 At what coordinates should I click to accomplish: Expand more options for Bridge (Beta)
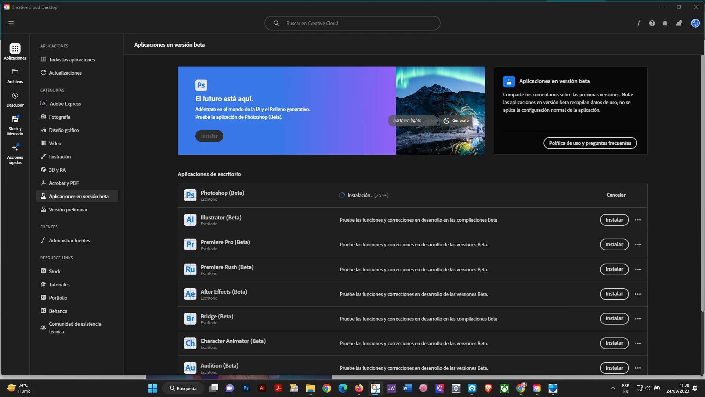pyautogui.click(x=638, y=319)
